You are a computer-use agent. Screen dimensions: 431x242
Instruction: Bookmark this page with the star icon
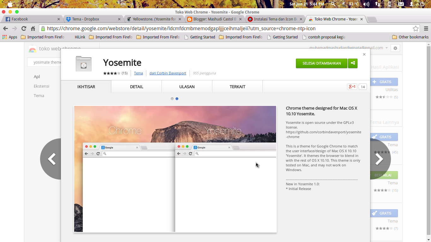416,28
